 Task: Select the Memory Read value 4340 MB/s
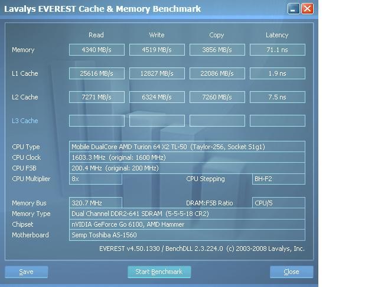point(97,50)
